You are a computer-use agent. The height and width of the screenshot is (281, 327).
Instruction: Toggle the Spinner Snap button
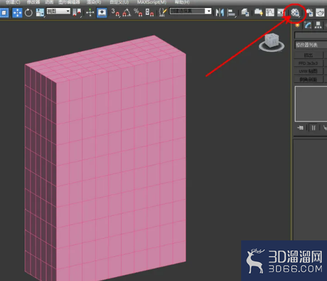point(149,13)
